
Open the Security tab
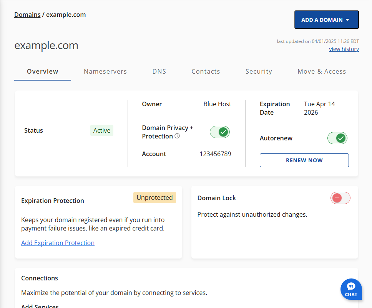(x=259, y=71)
